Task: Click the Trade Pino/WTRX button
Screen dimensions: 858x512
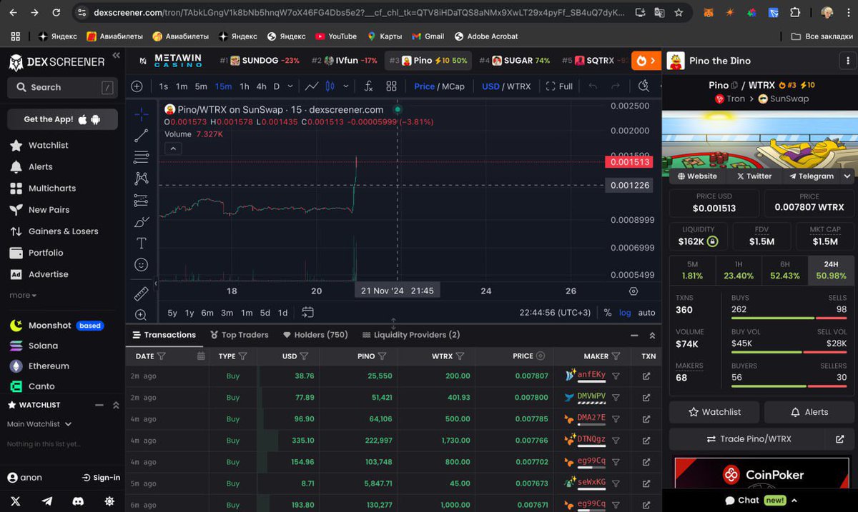Action: click(x=748, y=439)
